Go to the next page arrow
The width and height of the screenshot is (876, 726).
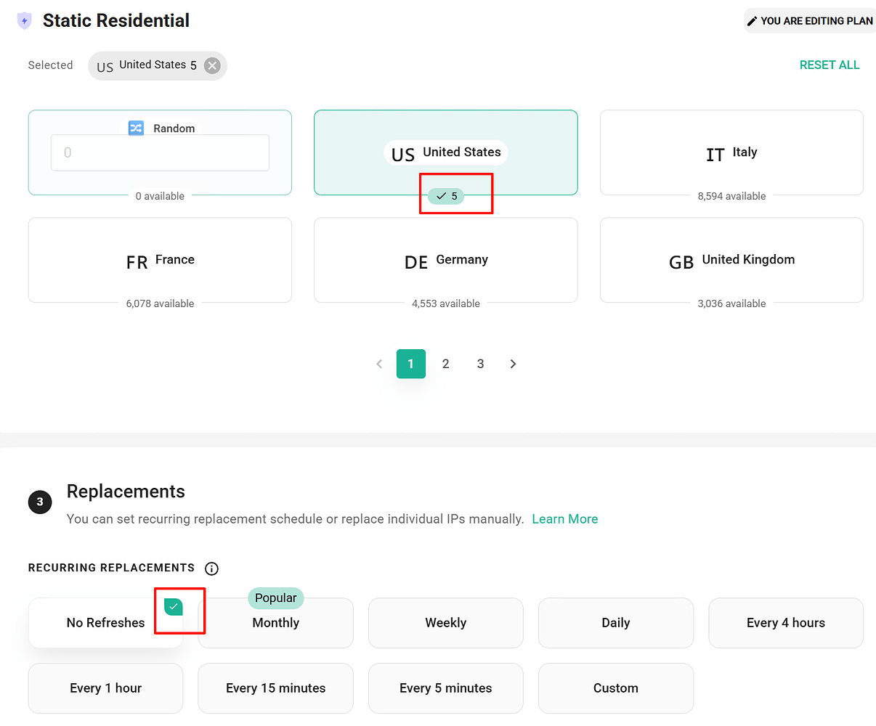[513, 364]
